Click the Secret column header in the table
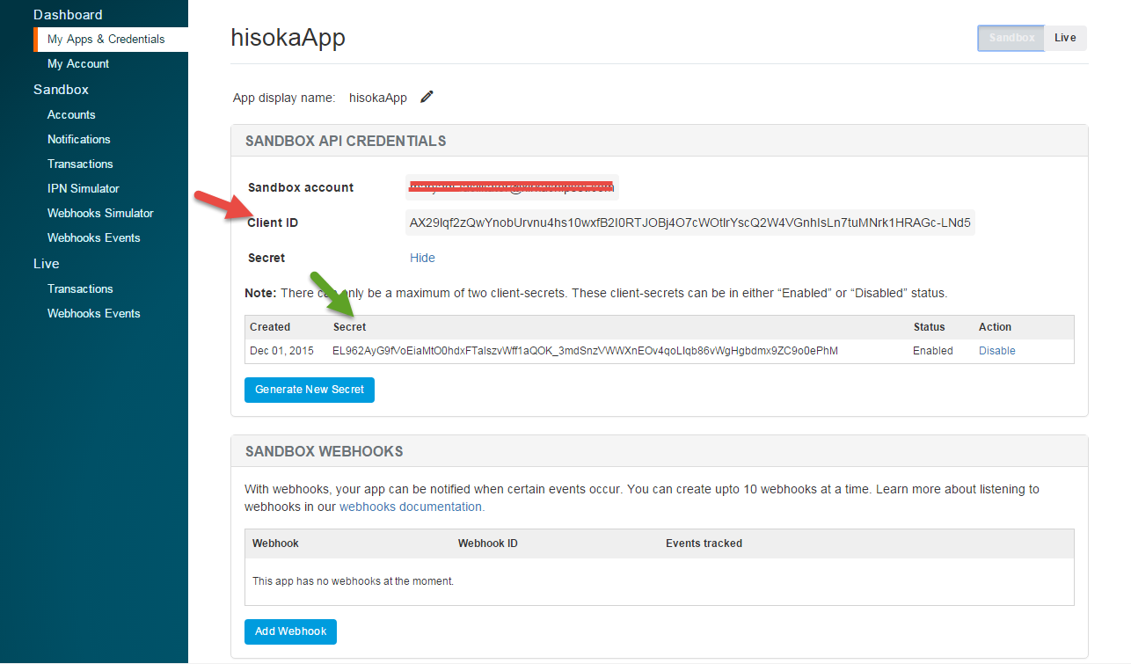Viewport: 1131px width, 664px height. (350, 327)
